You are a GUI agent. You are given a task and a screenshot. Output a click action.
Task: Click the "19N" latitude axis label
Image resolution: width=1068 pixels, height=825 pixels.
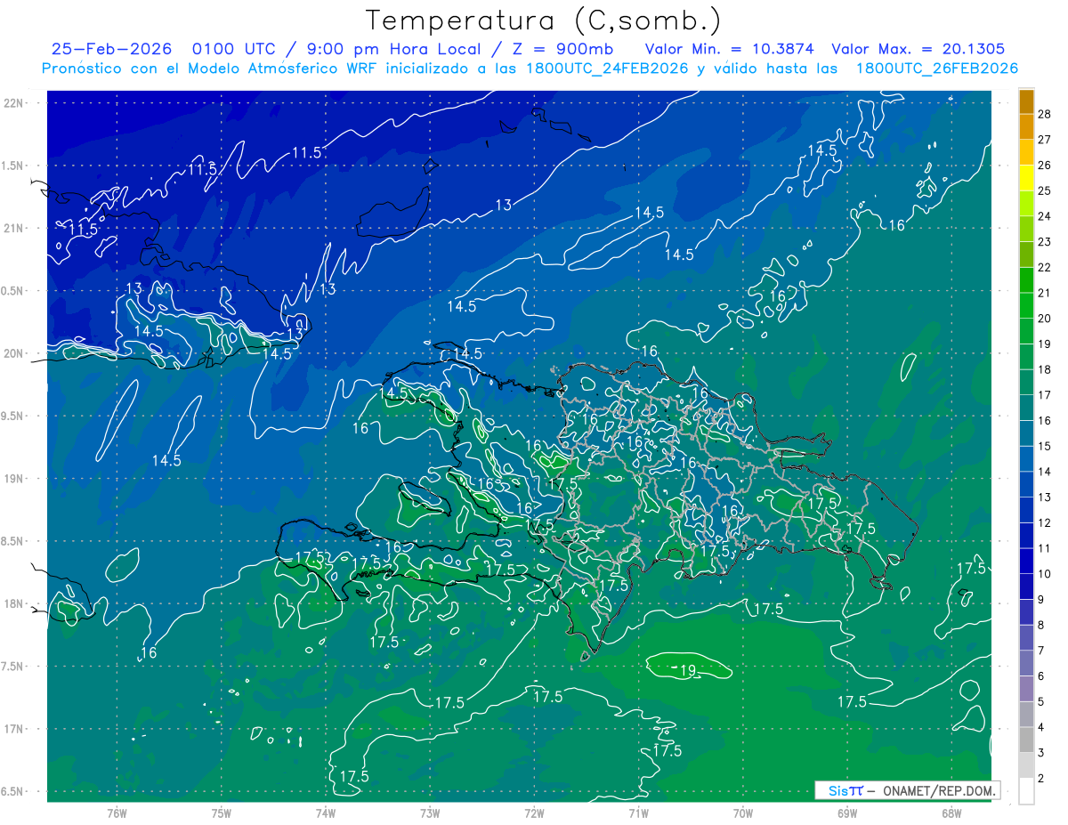tap(13, 478)
